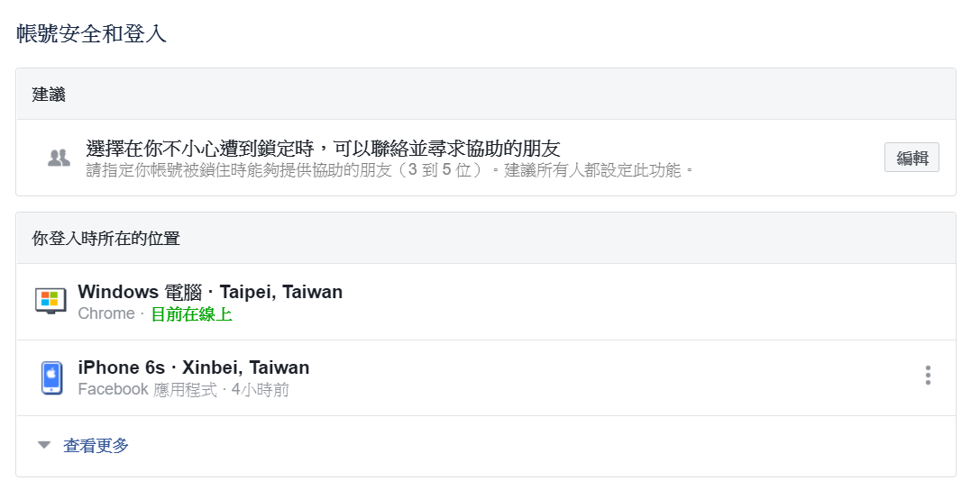Open three-dot options for iPhone 6s session
Screen dimensions: 971x490
pyautogui.click(x=928, y=376)
